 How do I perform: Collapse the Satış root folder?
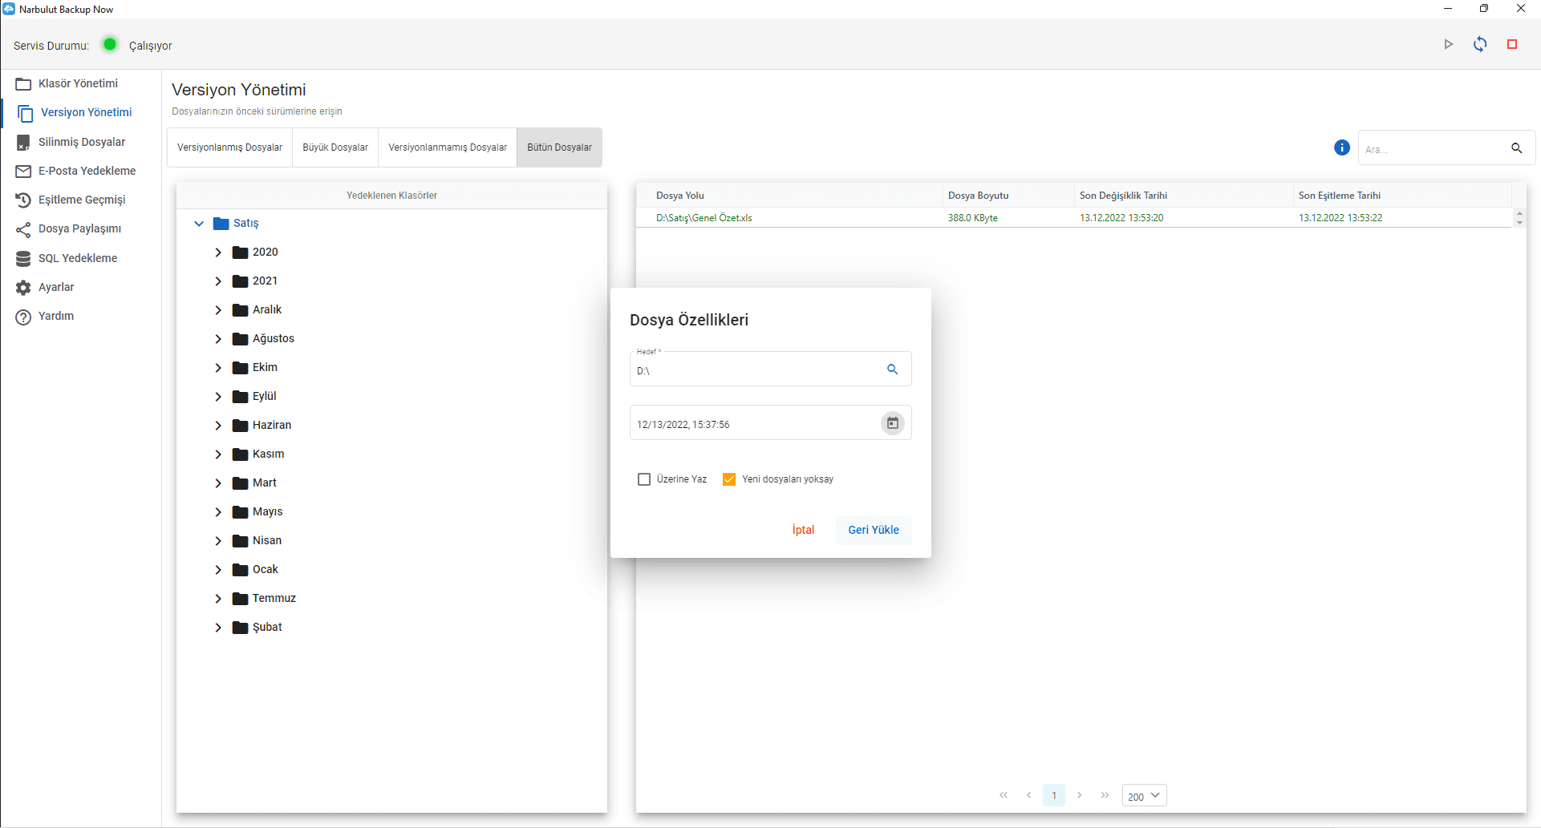point(199,224)
